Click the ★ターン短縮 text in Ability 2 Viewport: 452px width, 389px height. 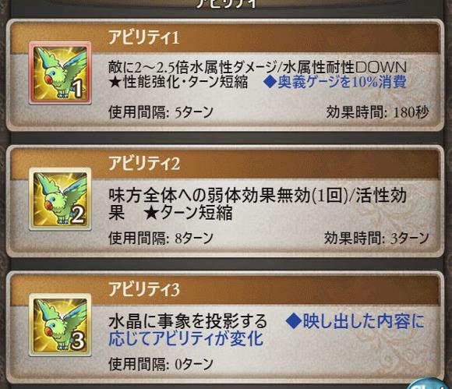(189, 213)
